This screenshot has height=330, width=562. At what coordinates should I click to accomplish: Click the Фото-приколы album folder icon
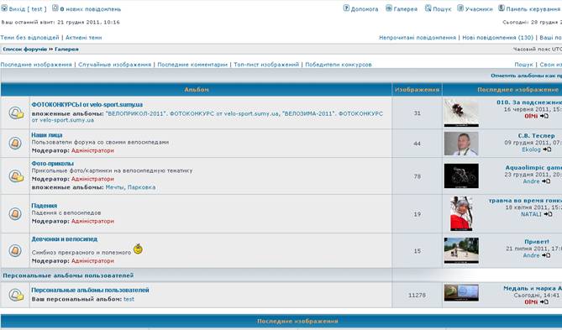tap(16, 176)
